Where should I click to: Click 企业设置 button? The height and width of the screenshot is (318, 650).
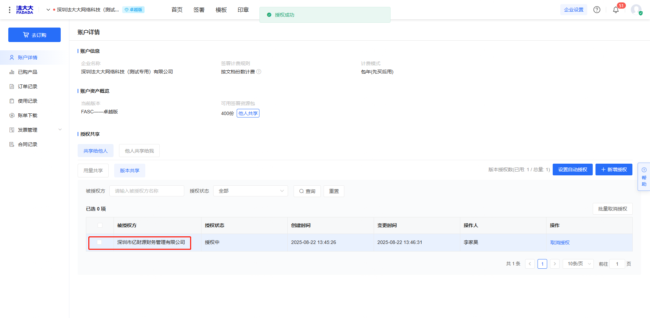tap(574, 10)
